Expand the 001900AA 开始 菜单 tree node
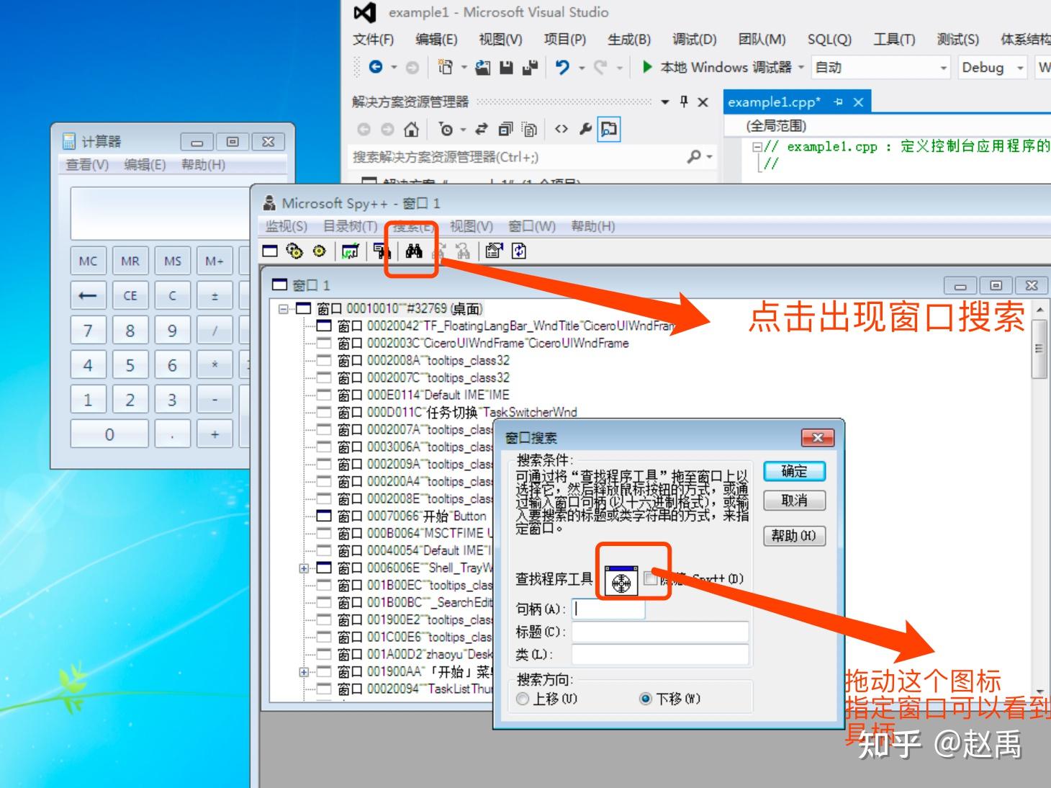 [304, 672]
